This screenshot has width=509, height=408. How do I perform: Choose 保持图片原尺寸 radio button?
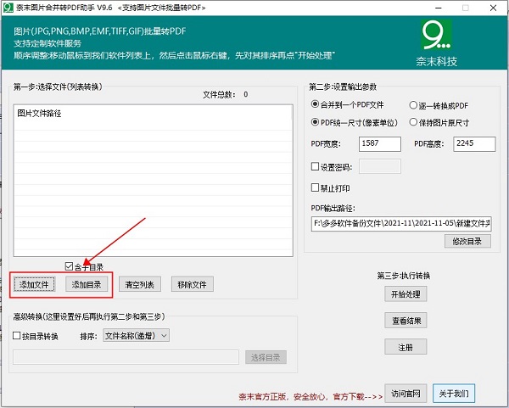tap(439, 122)
